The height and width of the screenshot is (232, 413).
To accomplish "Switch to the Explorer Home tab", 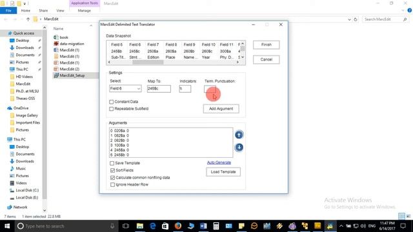I will 26,10.
